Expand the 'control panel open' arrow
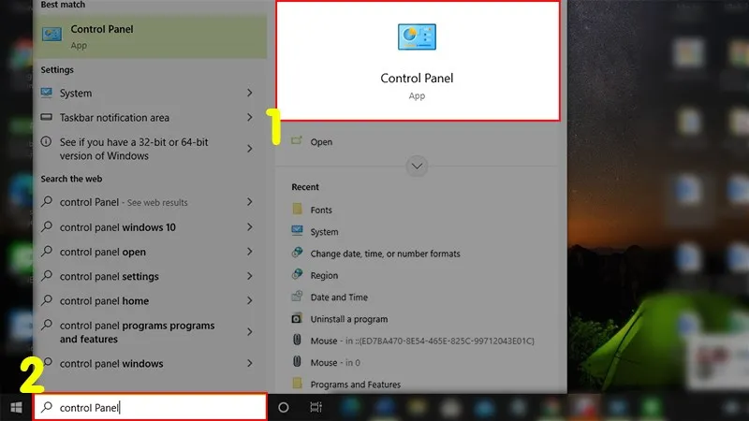The image size is (749, 421). pyautogui.click(x=249, y=251)
